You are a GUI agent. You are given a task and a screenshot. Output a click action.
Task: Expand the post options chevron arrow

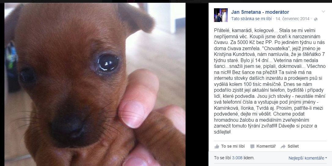(x=323, y=12)
